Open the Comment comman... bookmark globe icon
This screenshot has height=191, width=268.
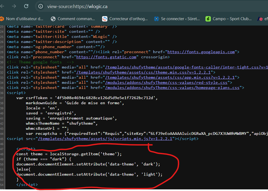coord(53,19)
